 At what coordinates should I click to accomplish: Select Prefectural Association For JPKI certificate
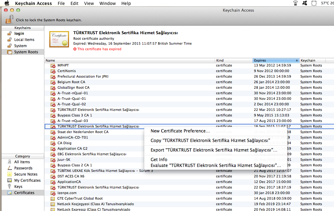coord(189,77)
